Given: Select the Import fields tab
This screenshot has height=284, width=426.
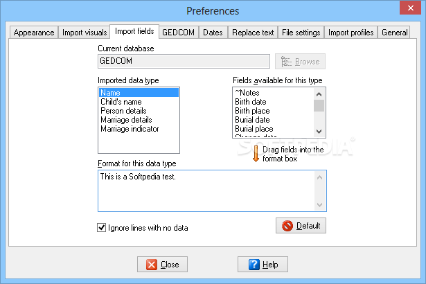Looking at the screenshot, I should tap(134, 32).
